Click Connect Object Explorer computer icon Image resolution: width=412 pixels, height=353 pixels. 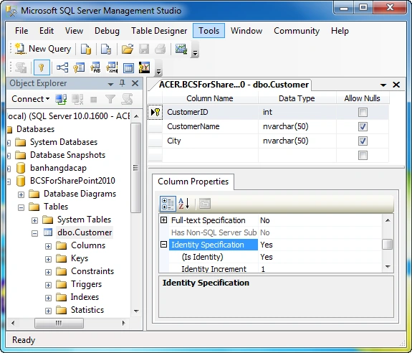[61, 99]
